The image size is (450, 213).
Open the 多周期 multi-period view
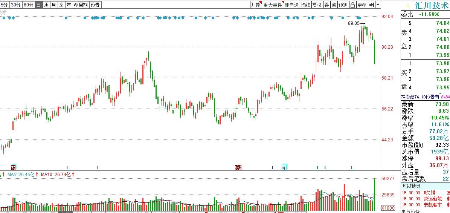coord(81,5)
